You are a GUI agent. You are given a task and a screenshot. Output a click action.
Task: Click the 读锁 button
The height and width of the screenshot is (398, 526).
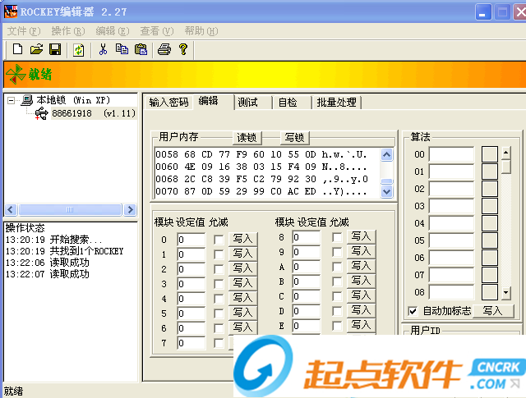tap(247, 137)
